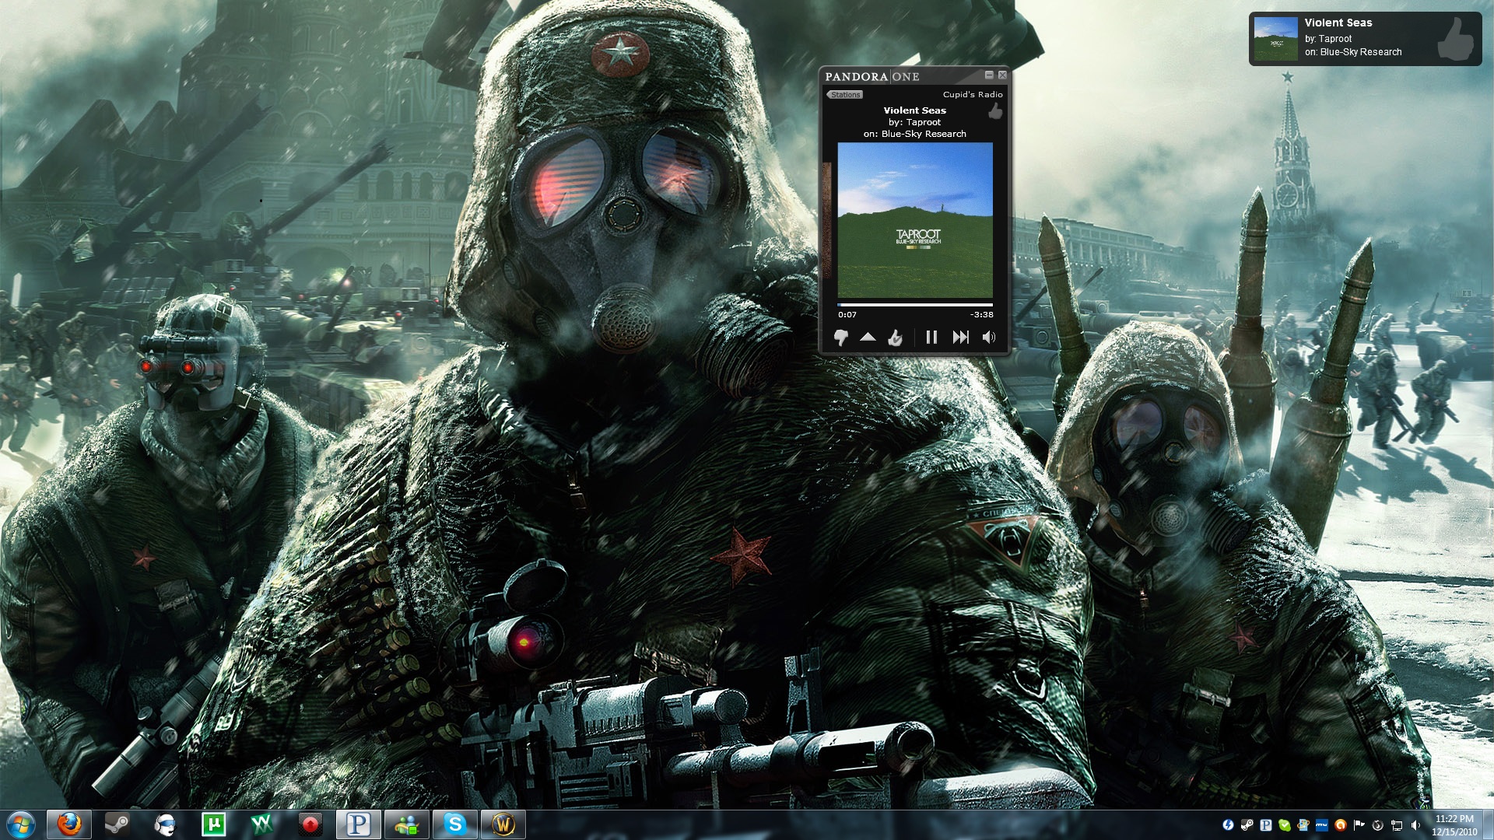1494x840 pixels.
Task: Click thumbs up in the notification popup
Action: coord(1456,39)
